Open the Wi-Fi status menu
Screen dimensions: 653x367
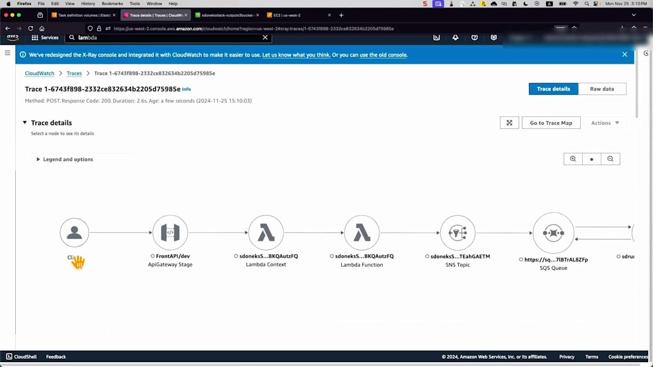576,3
